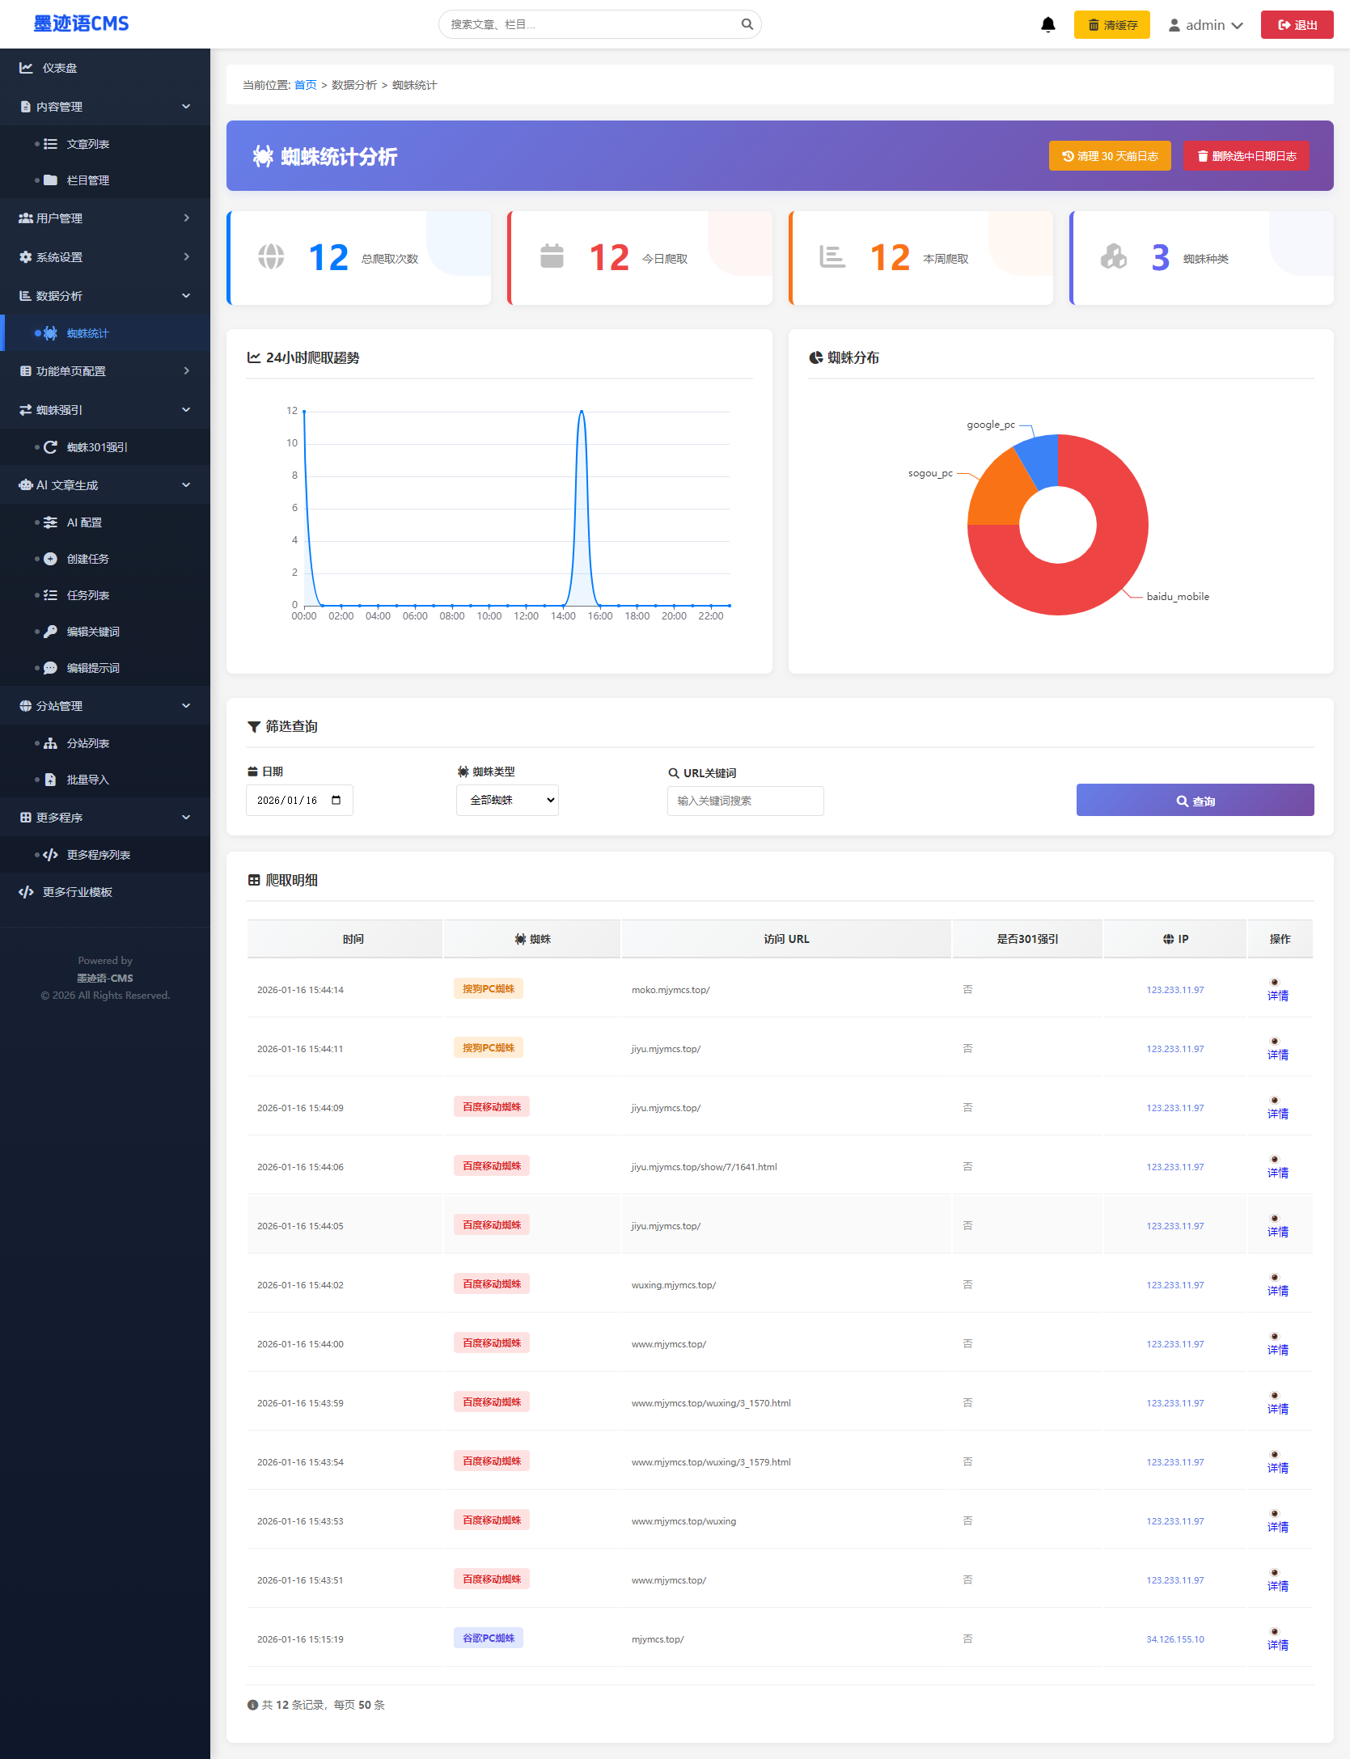Image resolution: width=1350 pixels, height=1759 pixels.
Task: Click the 清理 30 天前日志 button
Action: pos(1109,156)
